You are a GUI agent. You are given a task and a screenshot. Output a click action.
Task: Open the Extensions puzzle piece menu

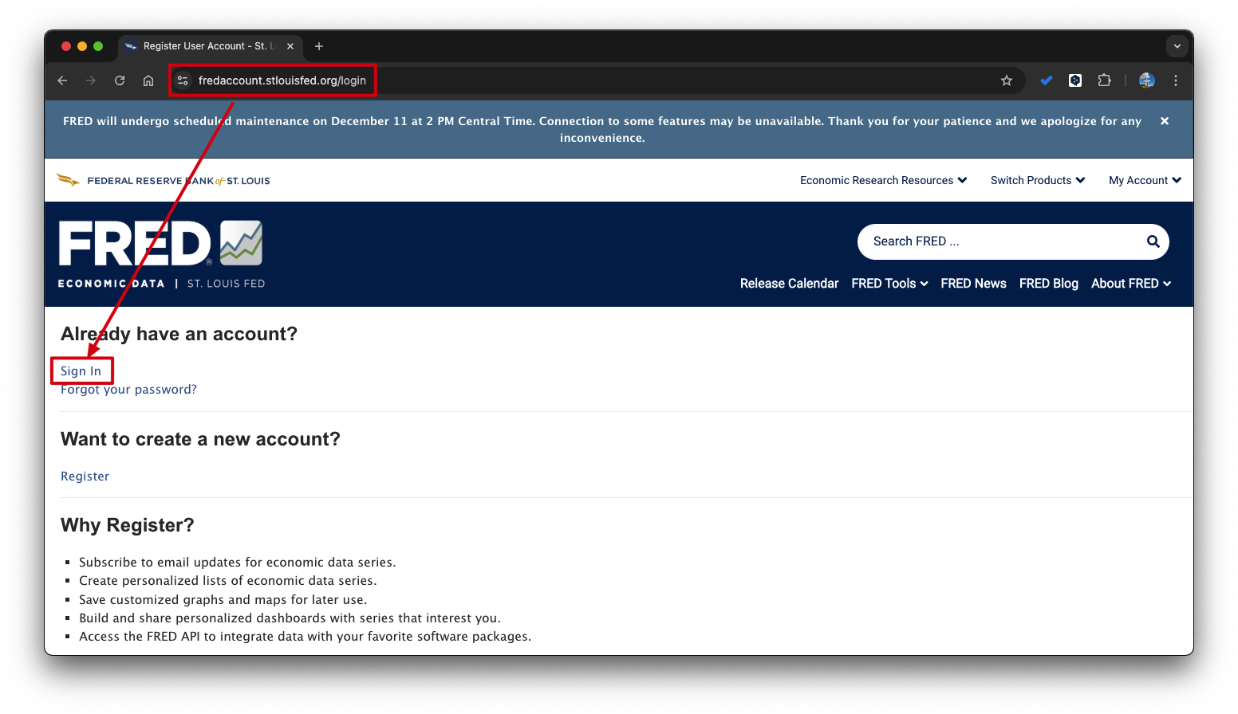tap(1104, 80)
